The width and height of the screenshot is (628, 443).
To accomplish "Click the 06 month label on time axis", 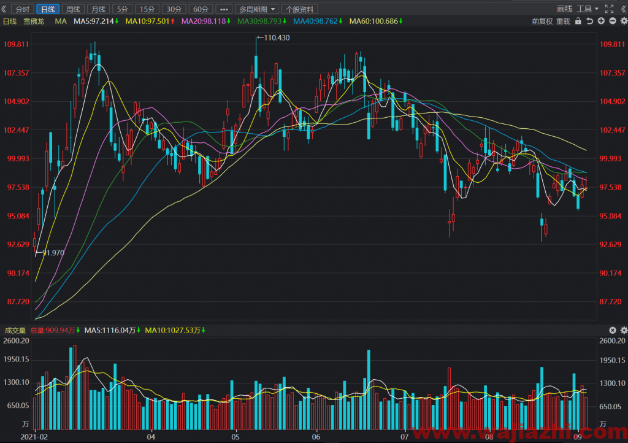I will coord(316,437).
